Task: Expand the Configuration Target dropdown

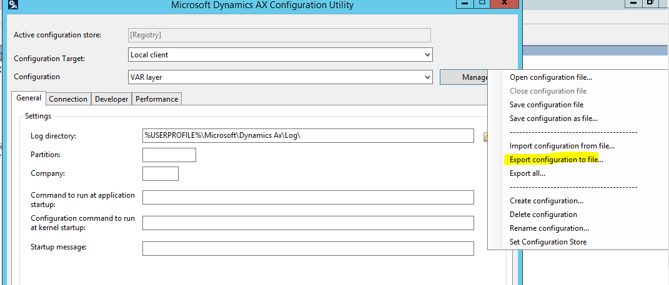Action: [427, 55]
